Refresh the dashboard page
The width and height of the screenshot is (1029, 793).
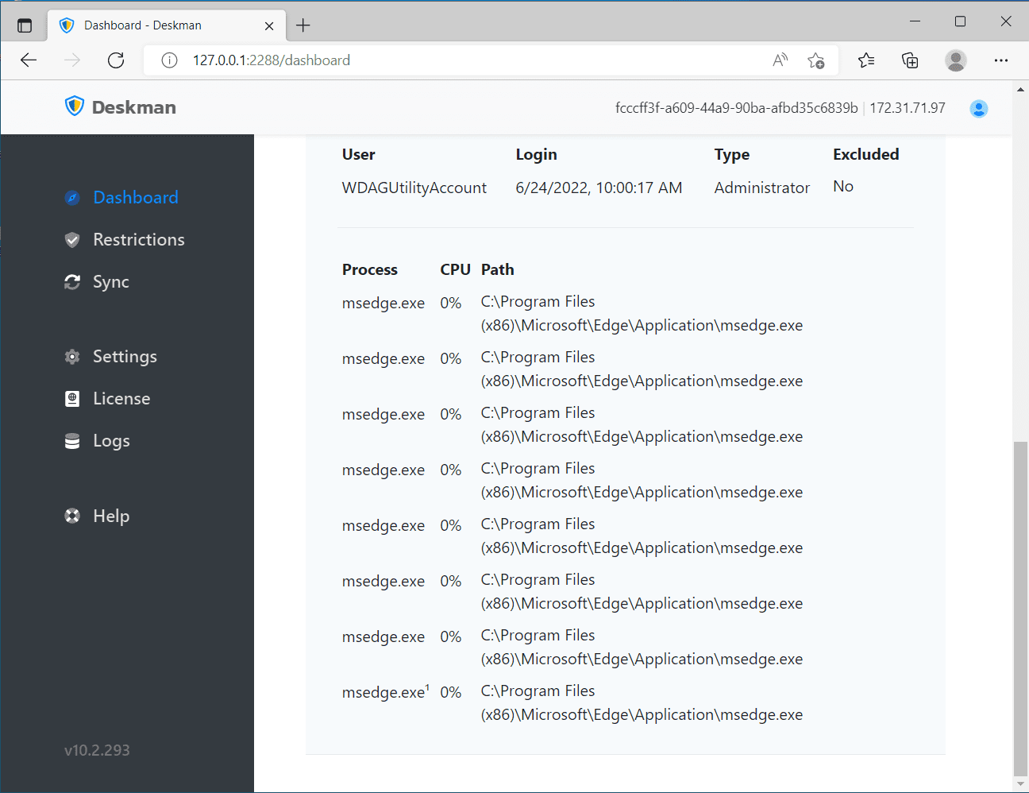[116, 60]
